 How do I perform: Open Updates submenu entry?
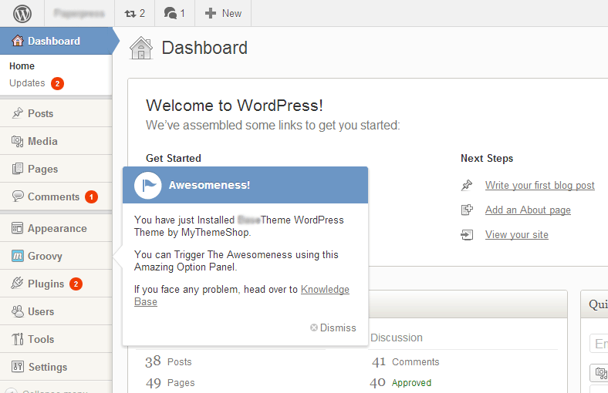[x=27, y=83]
